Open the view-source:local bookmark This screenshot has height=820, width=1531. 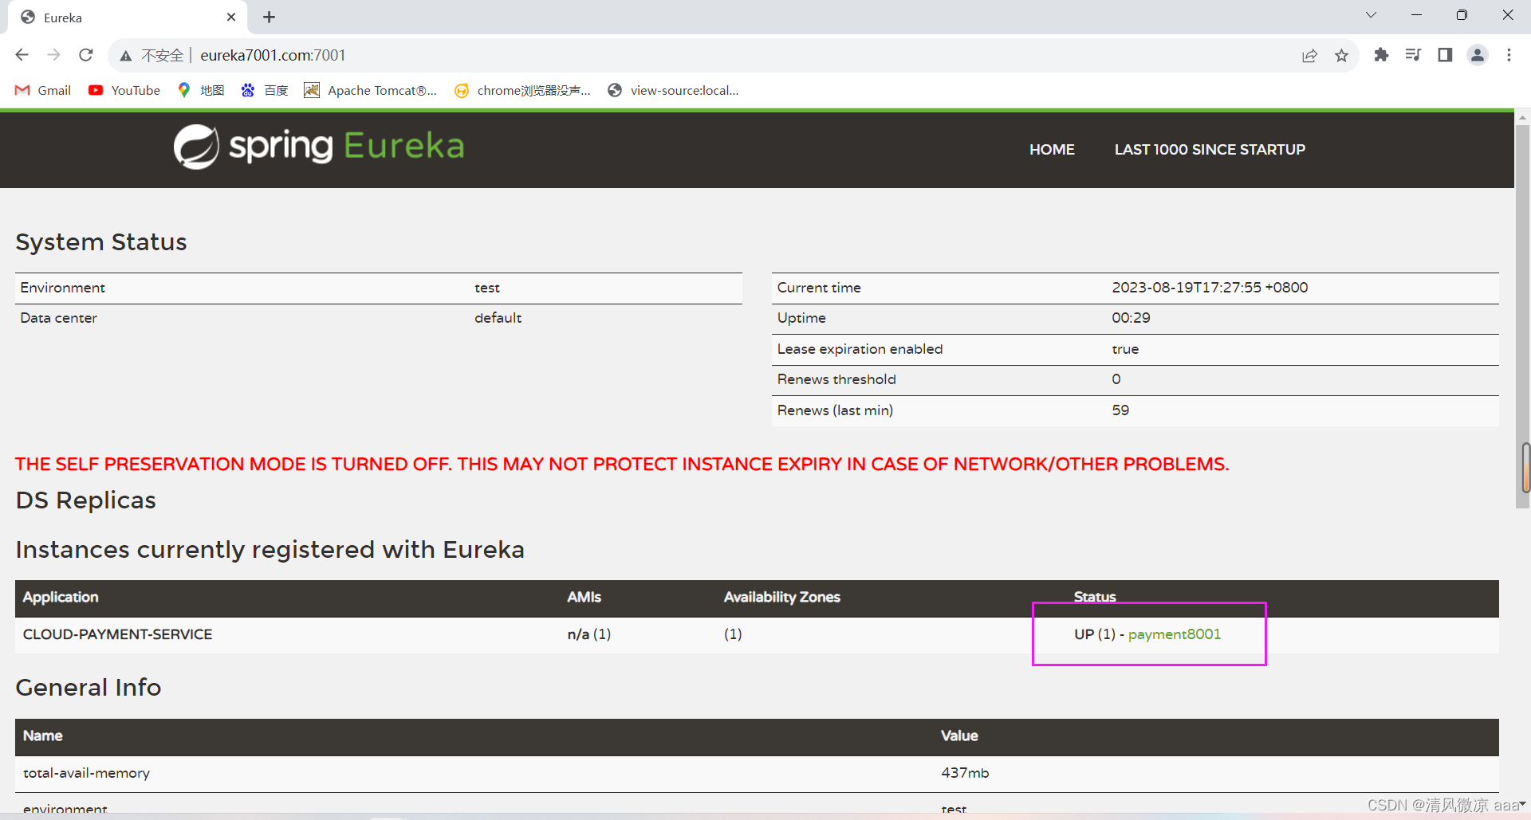(674, 90)
